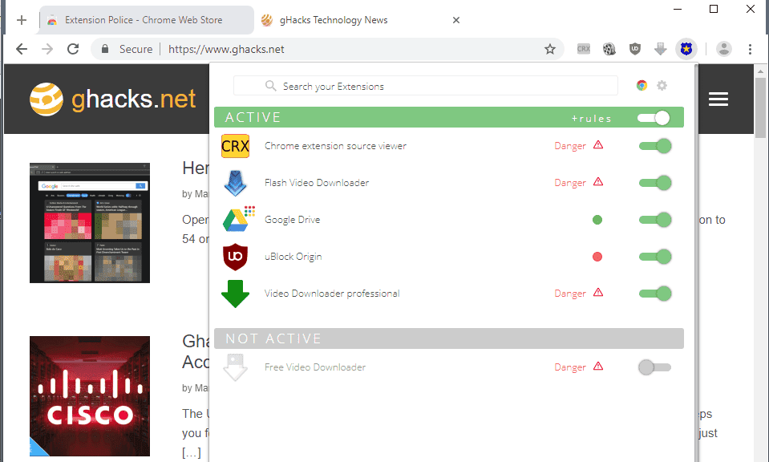
Task: Click the ghacks.net site title
Action: point(133,99)
